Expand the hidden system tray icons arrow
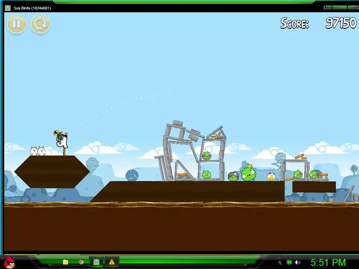This screenshot has height=269, width=359. (x=280, y=263)
